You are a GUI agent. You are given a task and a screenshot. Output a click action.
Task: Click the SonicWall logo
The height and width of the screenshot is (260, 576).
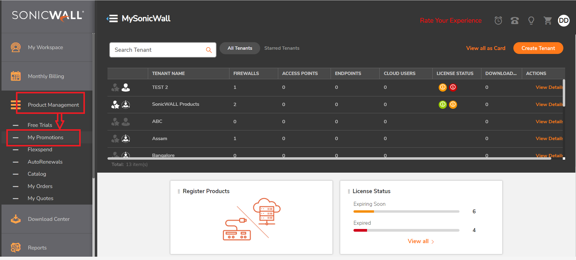48,16
